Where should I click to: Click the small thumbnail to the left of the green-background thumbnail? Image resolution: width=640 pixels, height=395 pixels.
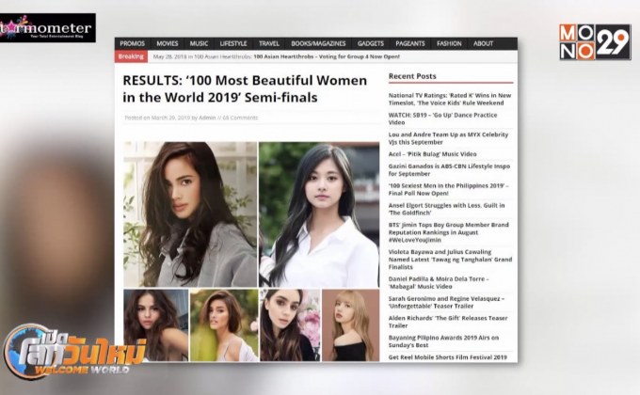(156, 325)
